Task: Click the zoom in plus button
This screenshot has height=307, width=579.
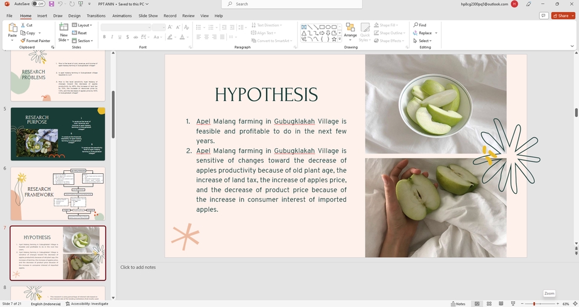Action: 557,303
